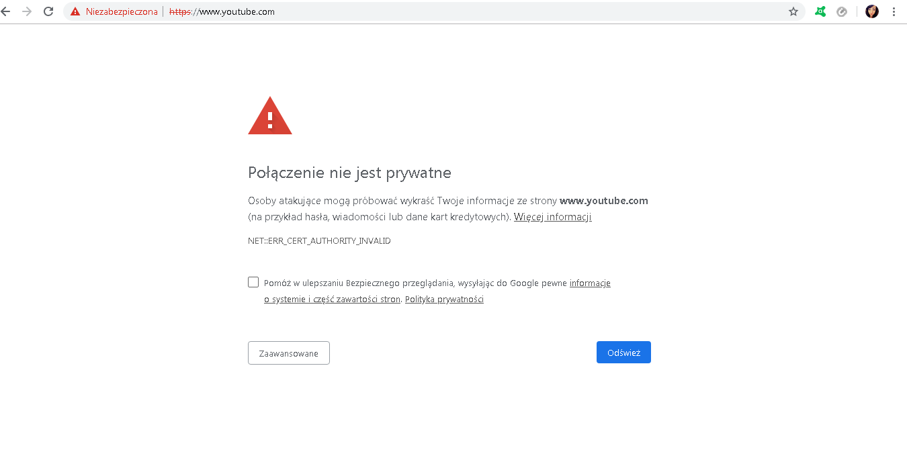This screenshot has height=460, width=907.
Task: Open the Chrome three-dot menu
Action: pyautogui.click(x=894, y=11)
